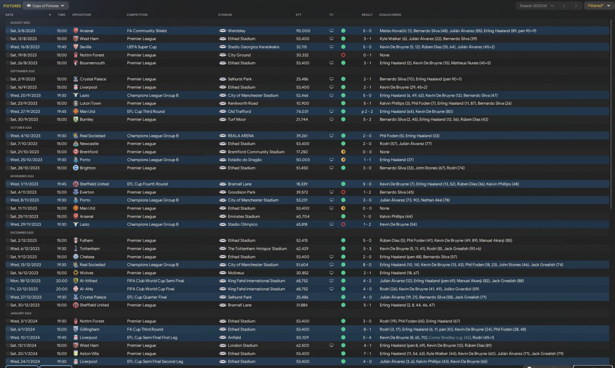Click the Gillingham club badge

coord(75,330)
